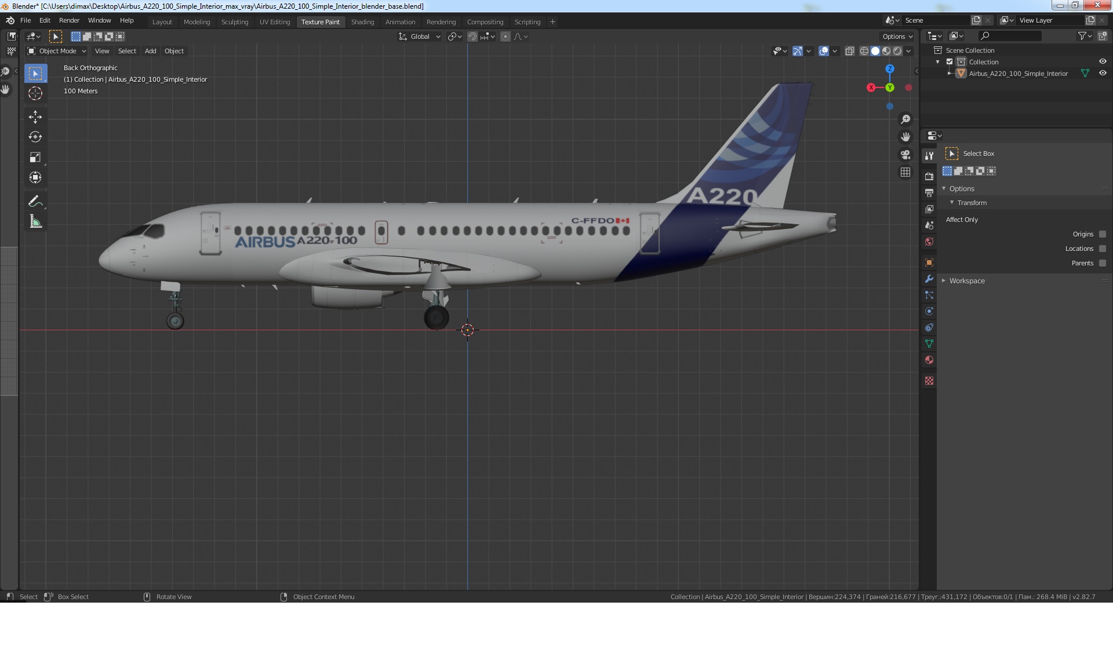Image resolution: width=1113 pixels, height=671 pixels.
Task: Select the Scale tool
Action: pyautogui.click(x=35, y=158)
